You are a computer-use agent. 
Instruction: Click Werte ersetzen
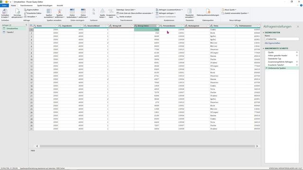(x=124, y=17)
